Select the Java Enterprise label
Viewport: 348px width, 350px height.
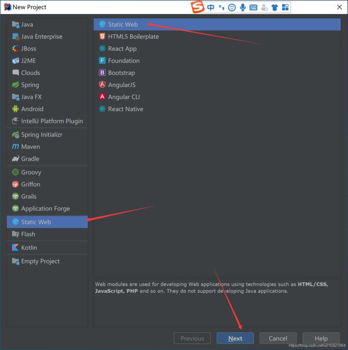(x=42, y=36)
